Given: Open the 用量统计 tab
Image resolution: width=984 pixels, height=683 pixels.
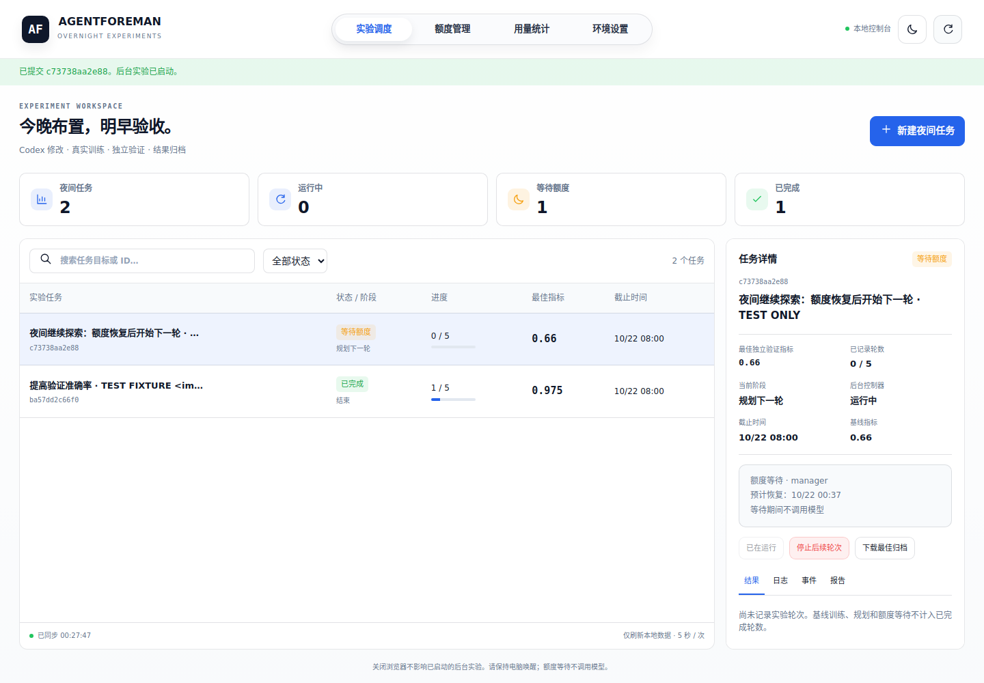Looking at the screenshot, I should pyautogui.click(x=532, y=29).
